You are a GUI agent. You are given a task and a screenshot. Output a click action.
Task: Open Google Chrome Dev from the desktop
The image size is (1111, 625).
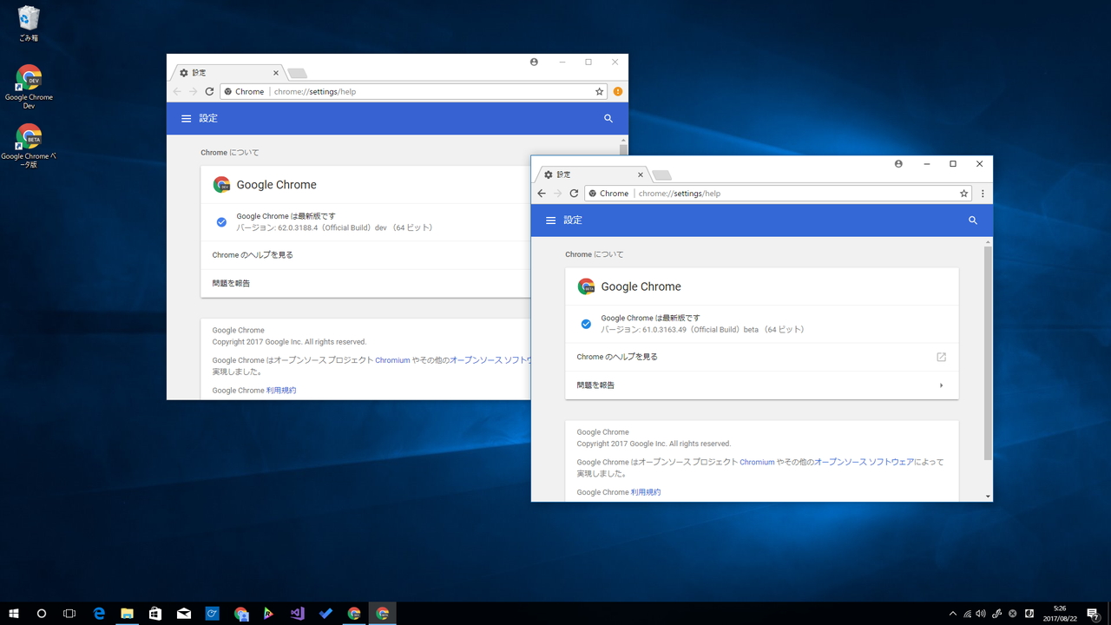(29, 78)
